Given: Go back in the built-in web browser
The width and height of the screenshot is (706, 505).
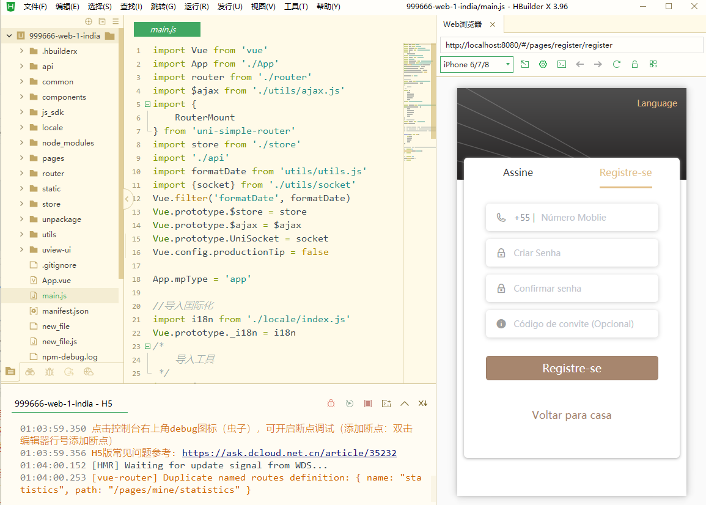Looking at the screenshot, I should coord(579,64).
